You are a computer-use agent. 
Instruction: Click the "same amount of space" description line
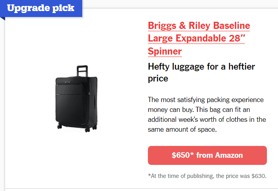tap(182, 129)
